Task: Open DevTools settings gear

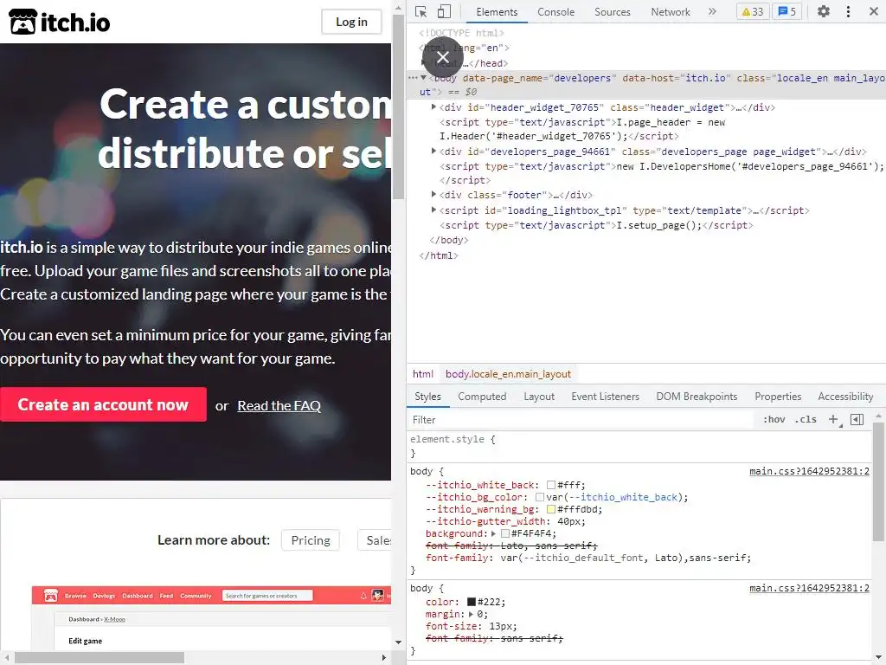Action: click(824, 11)
